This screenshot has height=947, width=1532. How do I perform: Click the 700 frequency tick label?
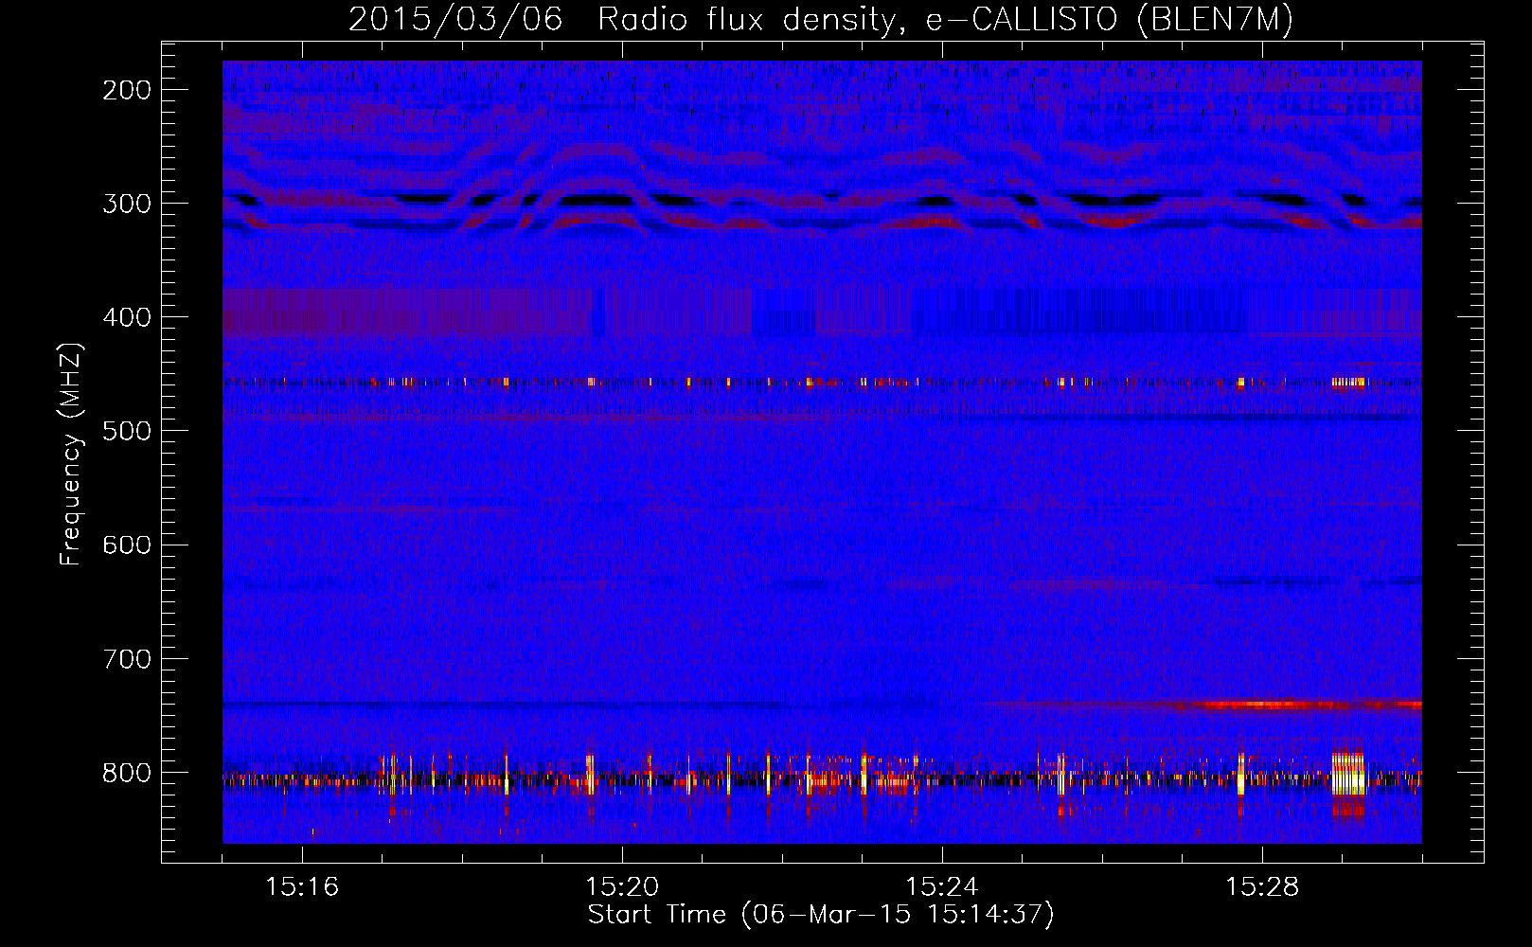point(127,658)
